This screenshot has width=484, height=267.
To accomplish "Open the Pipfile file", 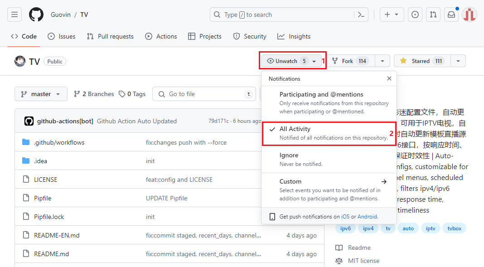I will coord(43,198).
